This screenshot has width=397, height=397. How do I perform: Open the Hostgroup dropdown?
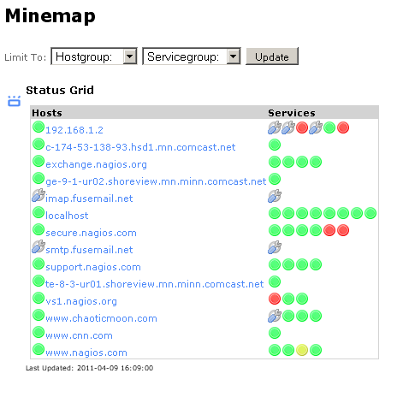[x=94, y=56]
